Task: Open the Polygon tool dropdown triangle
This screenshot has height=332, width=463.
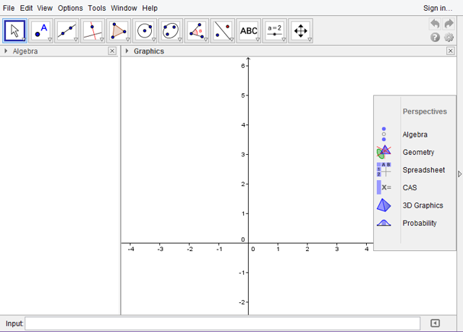Action: pos(128,40)
